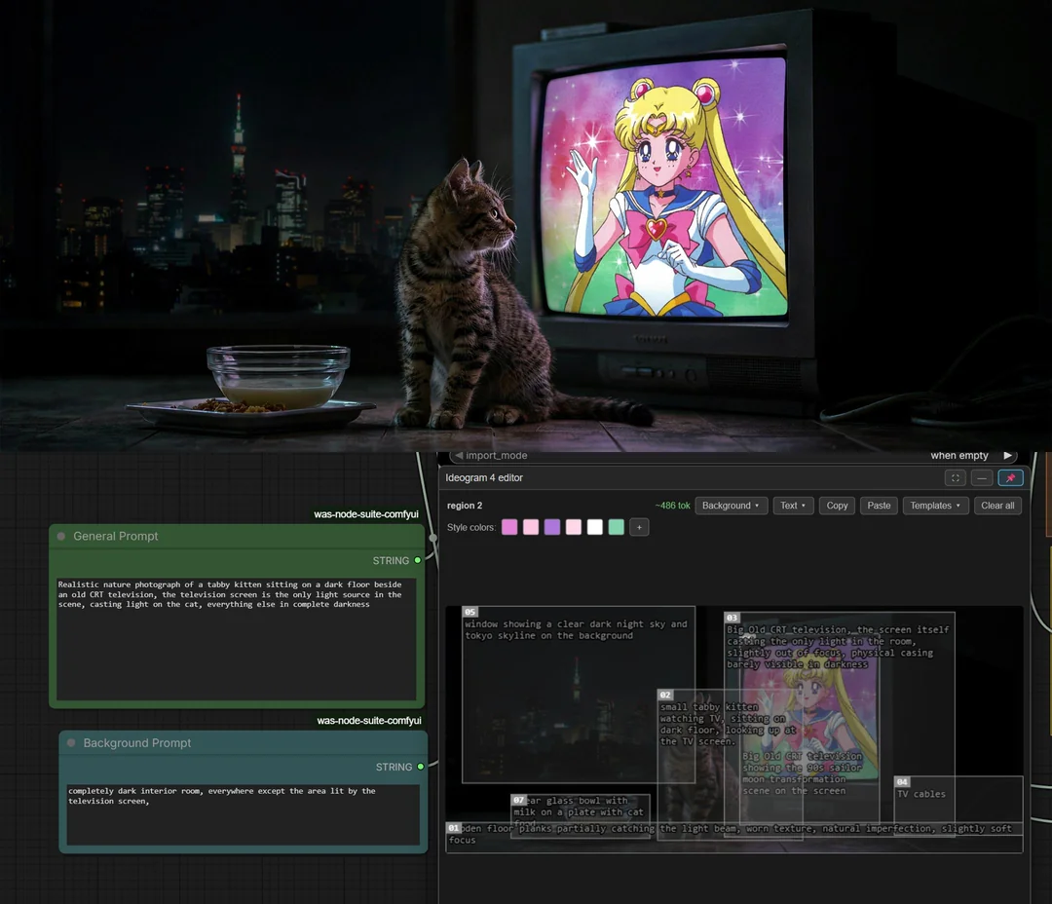Add a new style color with plus

click(x=639, y=528)
